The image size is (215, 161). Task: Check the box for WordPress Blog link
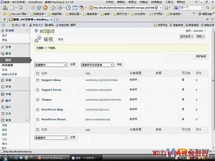[x=38, y=110]
